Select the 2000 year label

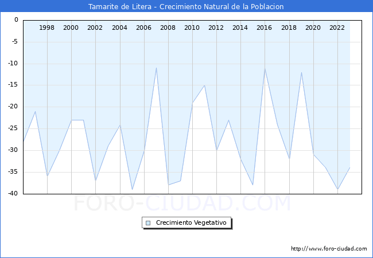click(71, 28)
